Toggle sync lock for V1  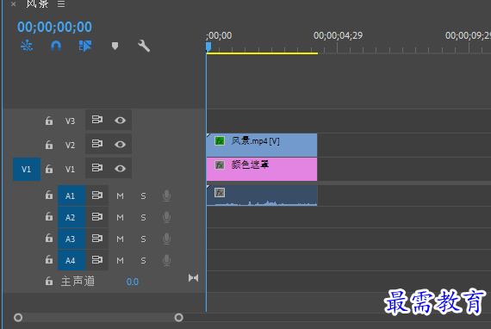97,168
